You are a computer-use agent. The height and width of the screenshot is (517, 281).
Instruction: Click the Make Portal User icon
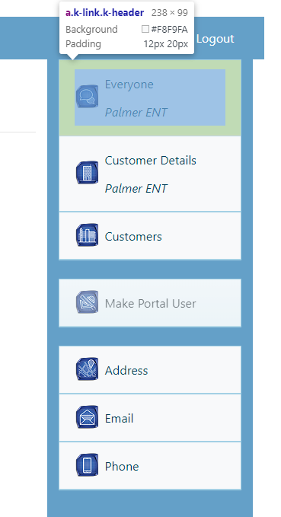(x=87, y=302)
